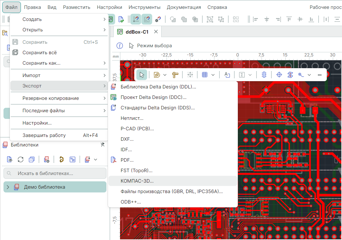Click the refresh libraries icon
This screenshot has height=240, width=342.
click(x=21, y=159)
